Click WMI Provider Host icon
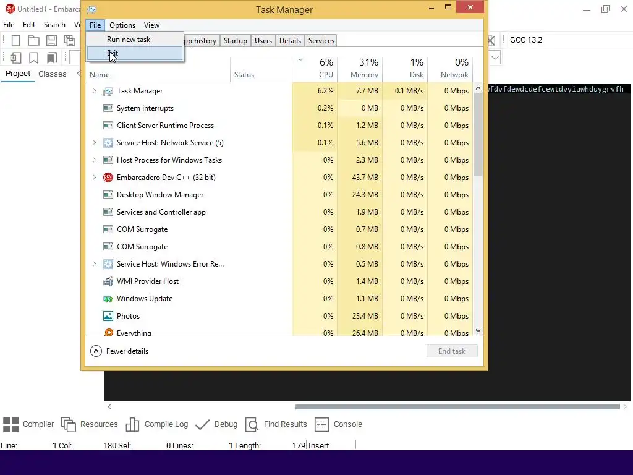This screenshot has width=633, height=475. click(x=108, y=281)
